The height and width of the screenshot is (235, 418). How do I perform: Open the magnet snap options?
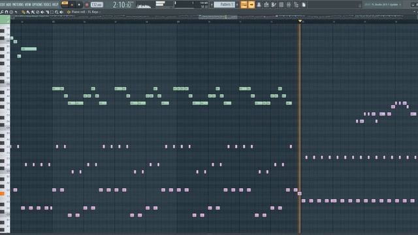click(x=7, y=12)
